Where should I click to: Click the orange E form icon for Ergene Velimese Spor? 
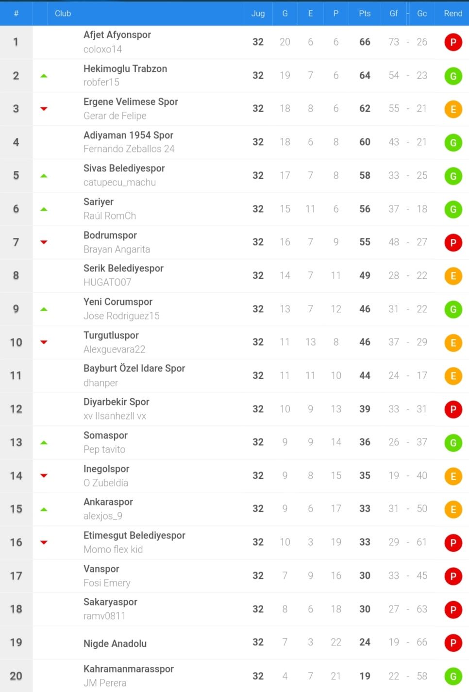coord(453,109)
